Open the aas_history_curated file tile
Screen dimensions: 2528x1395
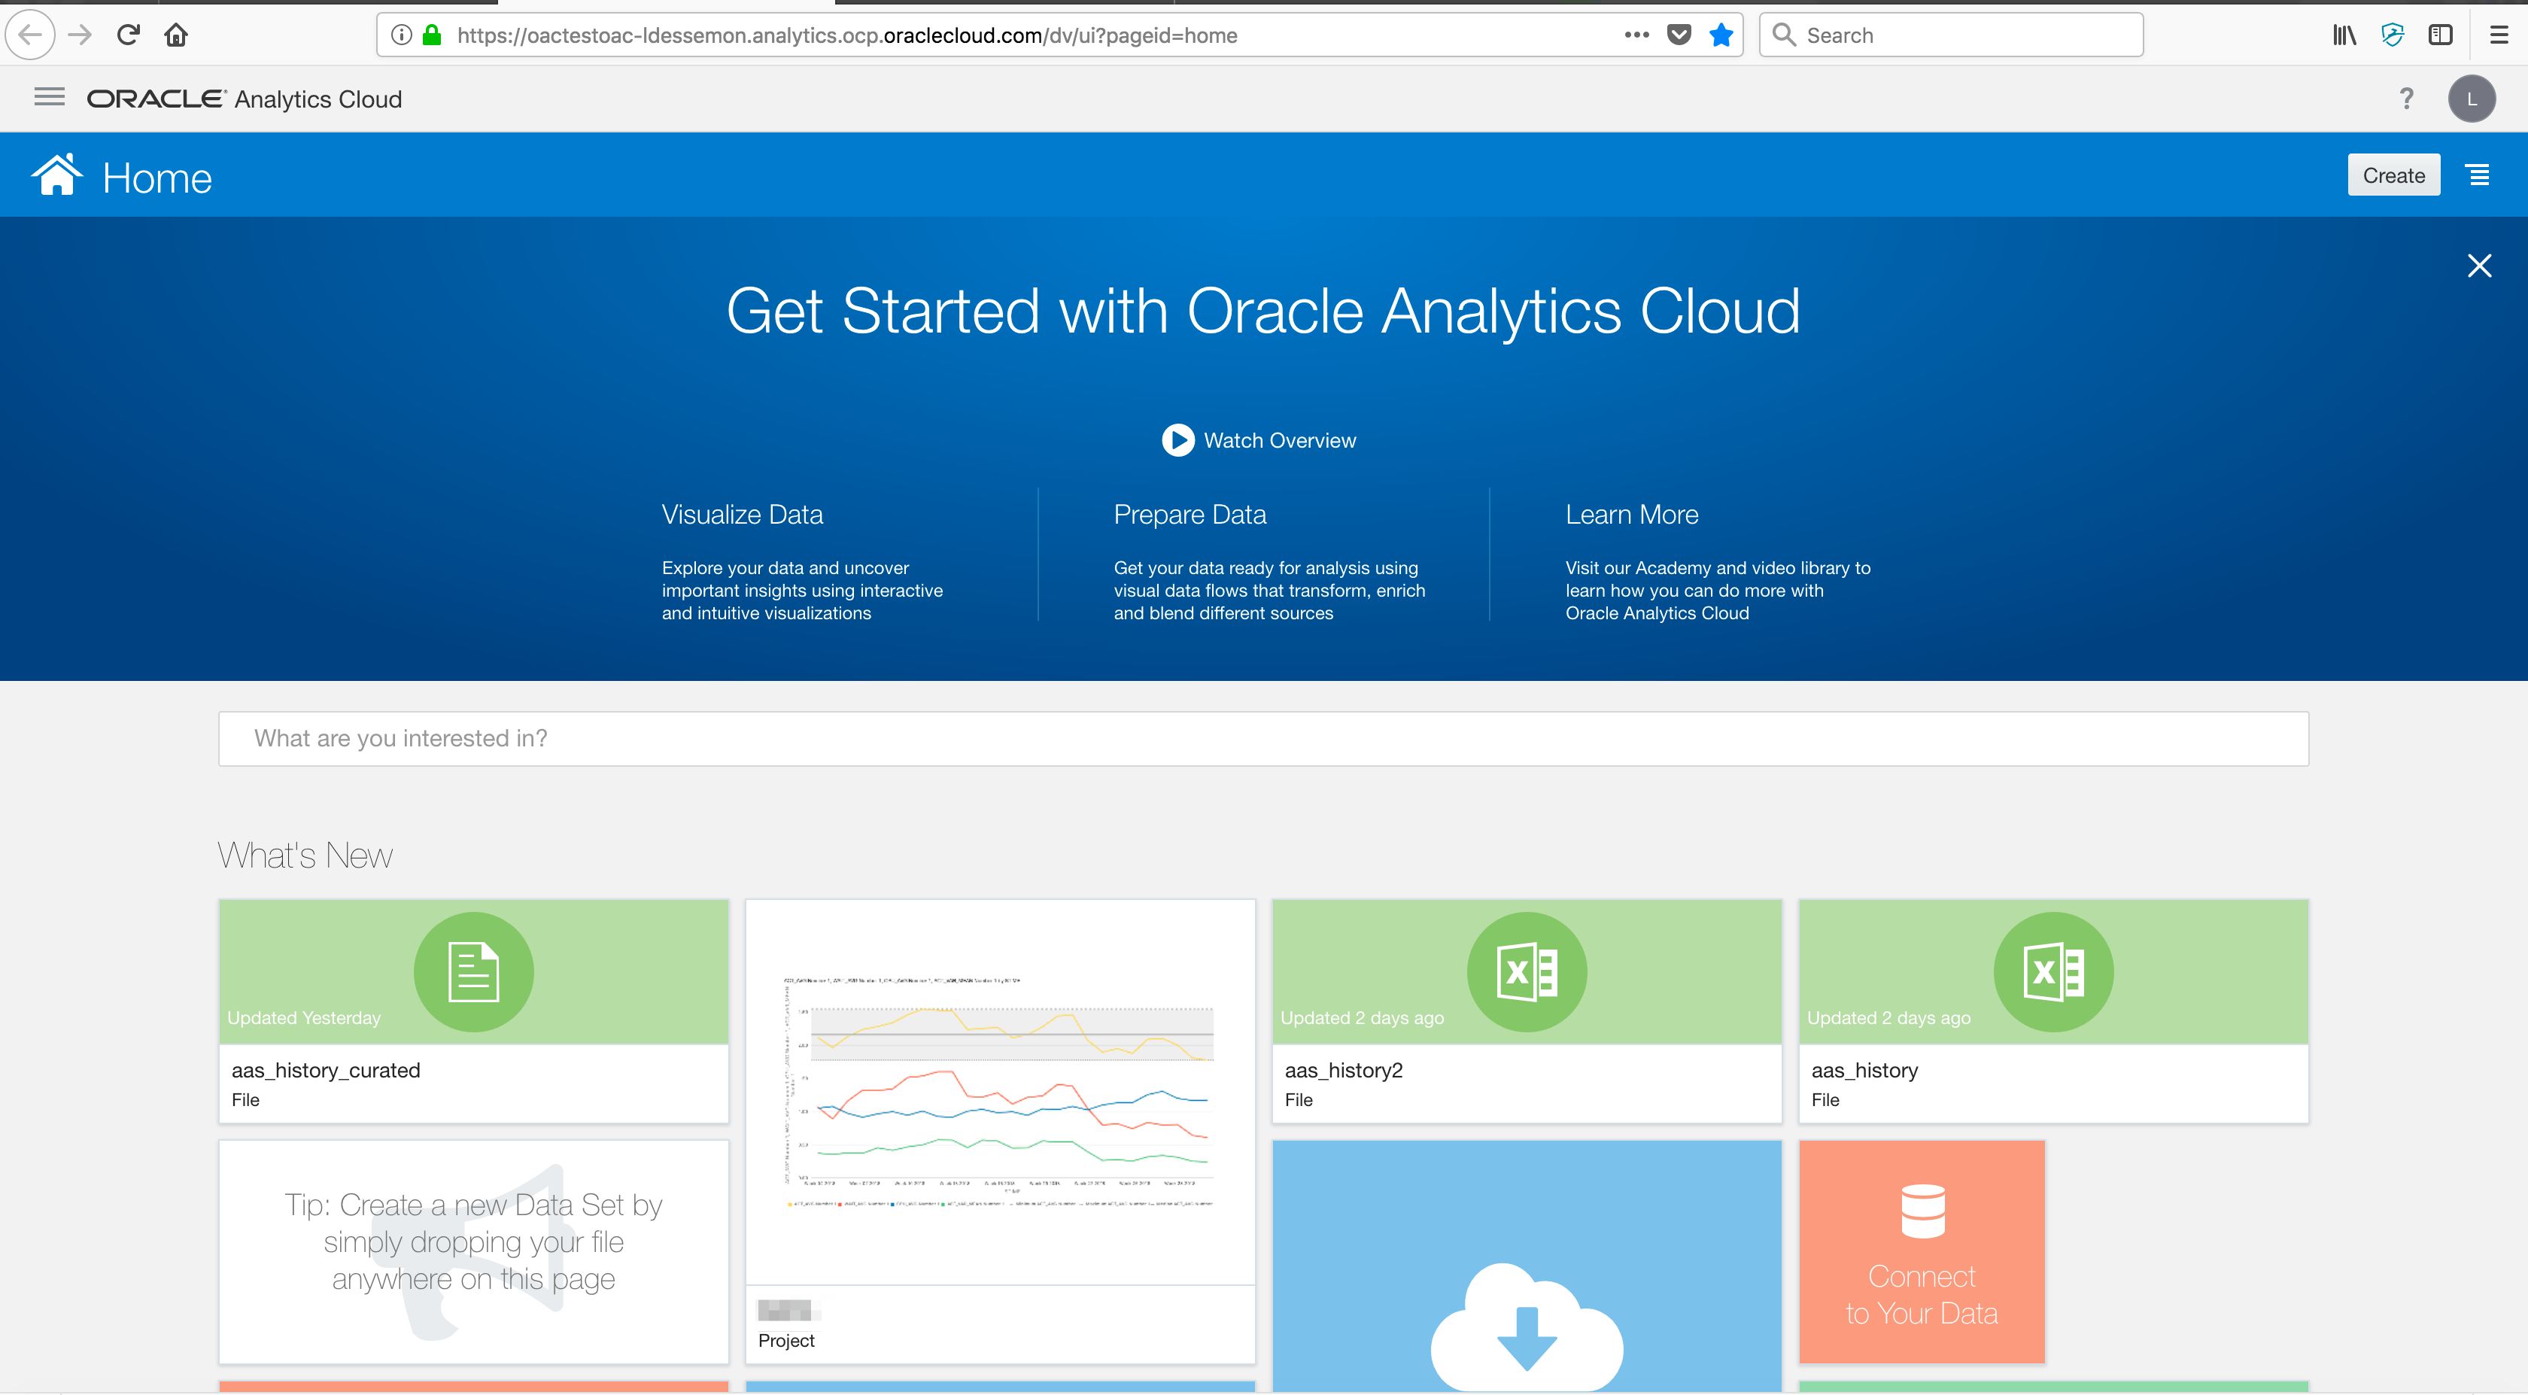pos(473,1011)
